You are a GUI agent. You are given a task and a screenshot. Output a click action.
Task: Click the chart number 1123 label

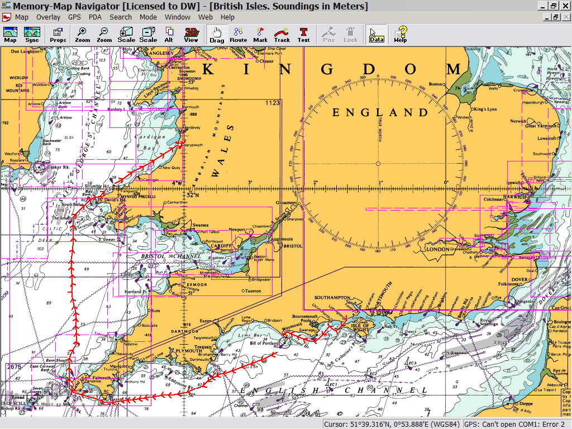[x=272, y=103]
